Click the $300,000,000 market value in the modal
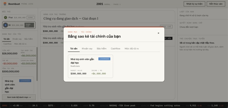This screenshot has height=108, width=228. (x=78, y=74)
